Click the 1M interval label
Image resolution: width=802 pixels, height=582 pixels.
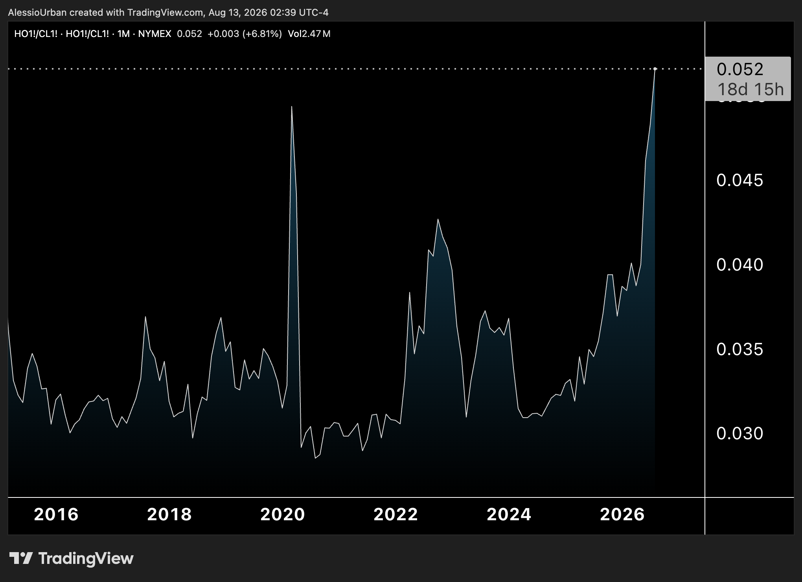(123, 34)
